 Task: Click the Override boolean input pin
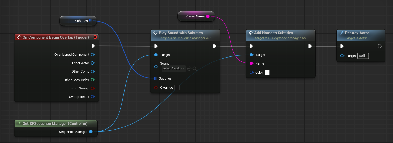(156, 88)
